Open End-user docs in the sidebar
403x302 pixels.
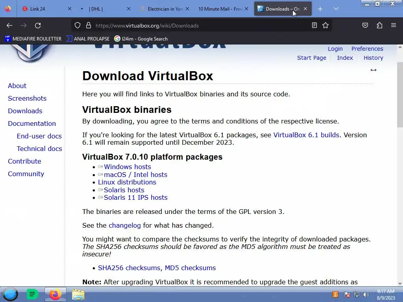[x=39, y=136]
